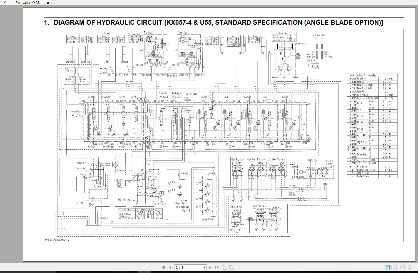
Task: Click the diagram title 'DIAGRAM OF HYDRAULIC CIRCUIT'
Action: pyautogui.click(x=108, y=22)
